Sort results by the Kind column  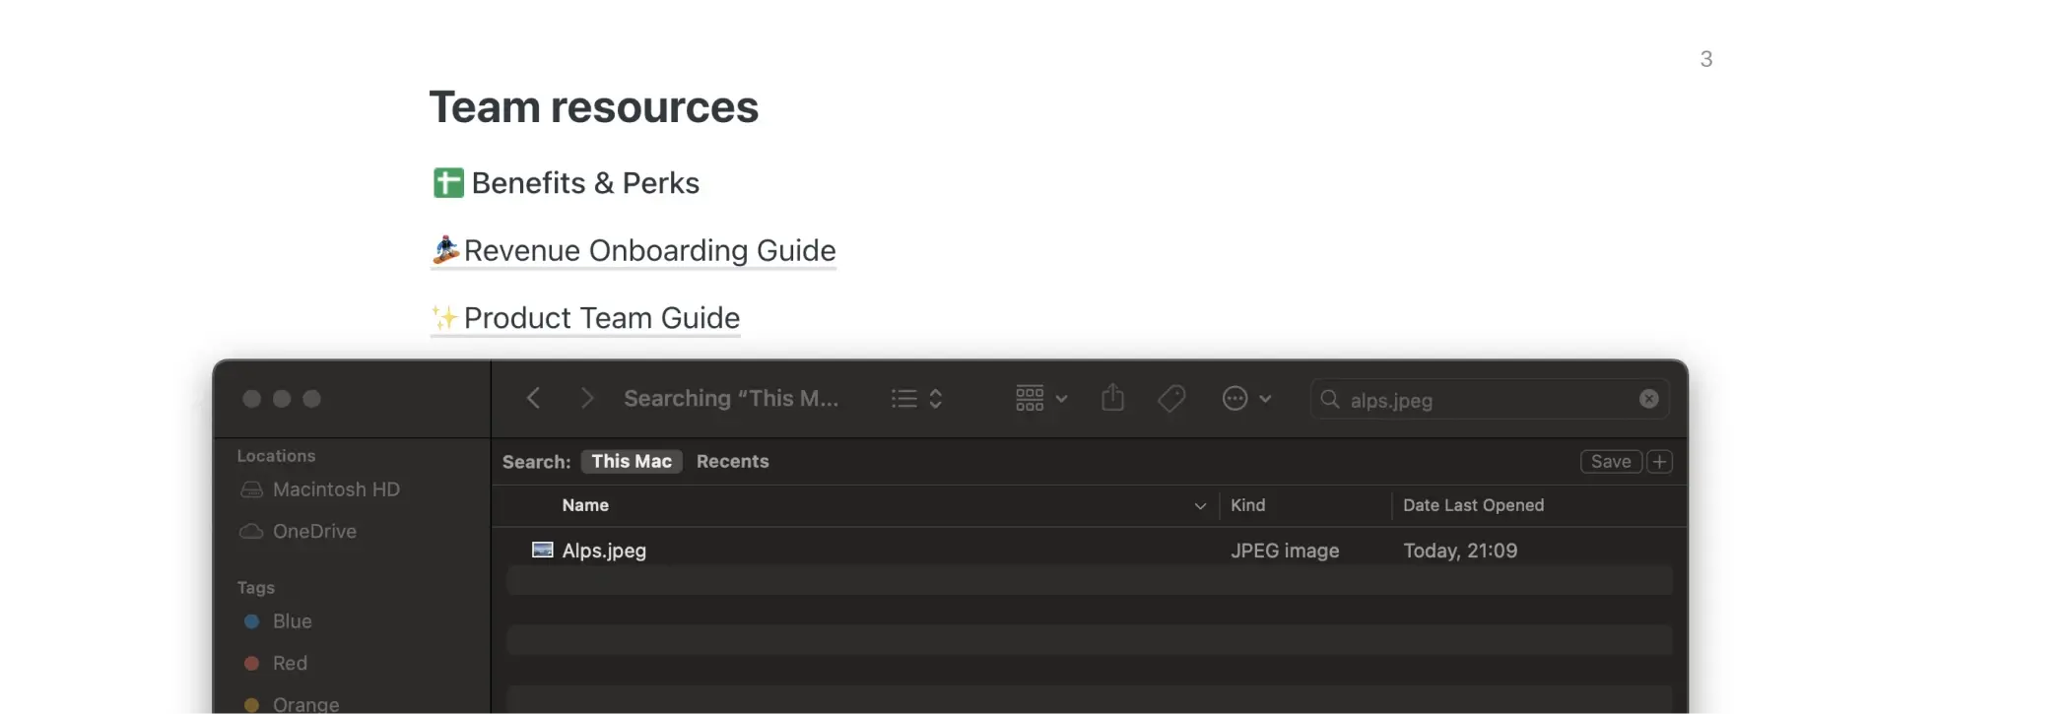click(1247, 505)
